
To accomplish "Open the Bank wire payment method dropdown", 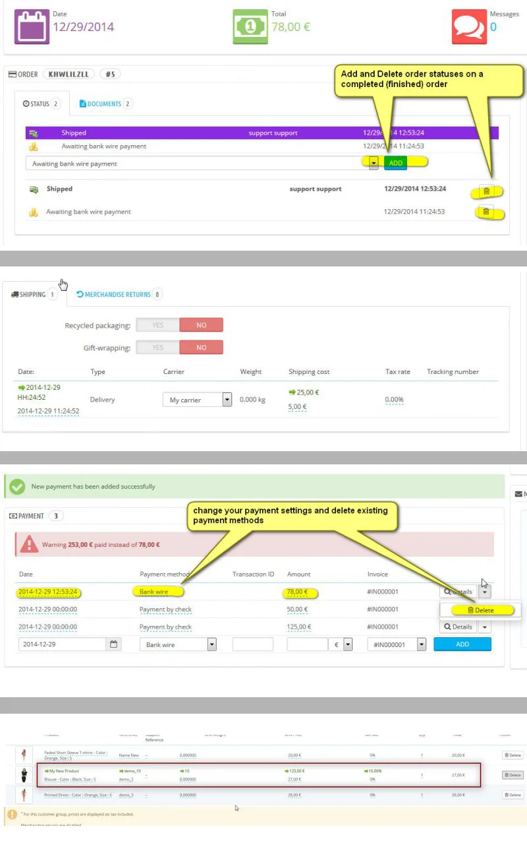I will click(178, 644).
